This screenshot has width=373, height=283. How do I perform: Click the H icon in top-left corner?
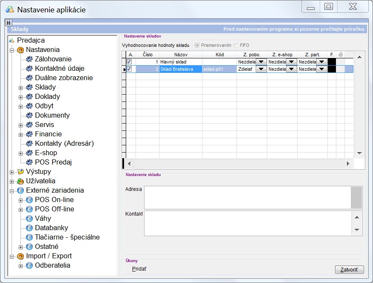(x=9, y=23)
